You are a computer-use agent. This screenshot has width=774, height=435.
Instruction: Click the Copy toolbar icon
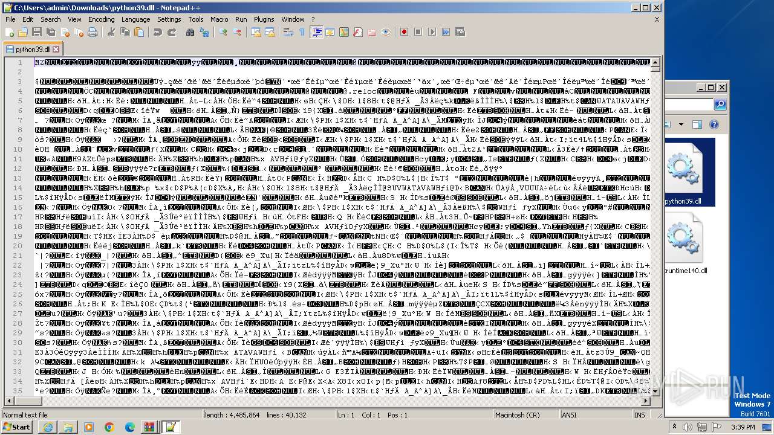point(125,32)
